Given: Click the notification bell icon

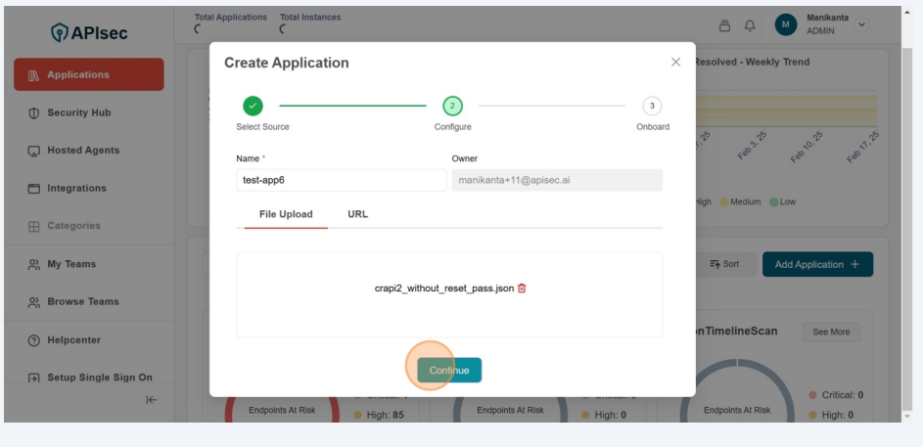Looking at the screenshot, I should click(750, 25).
